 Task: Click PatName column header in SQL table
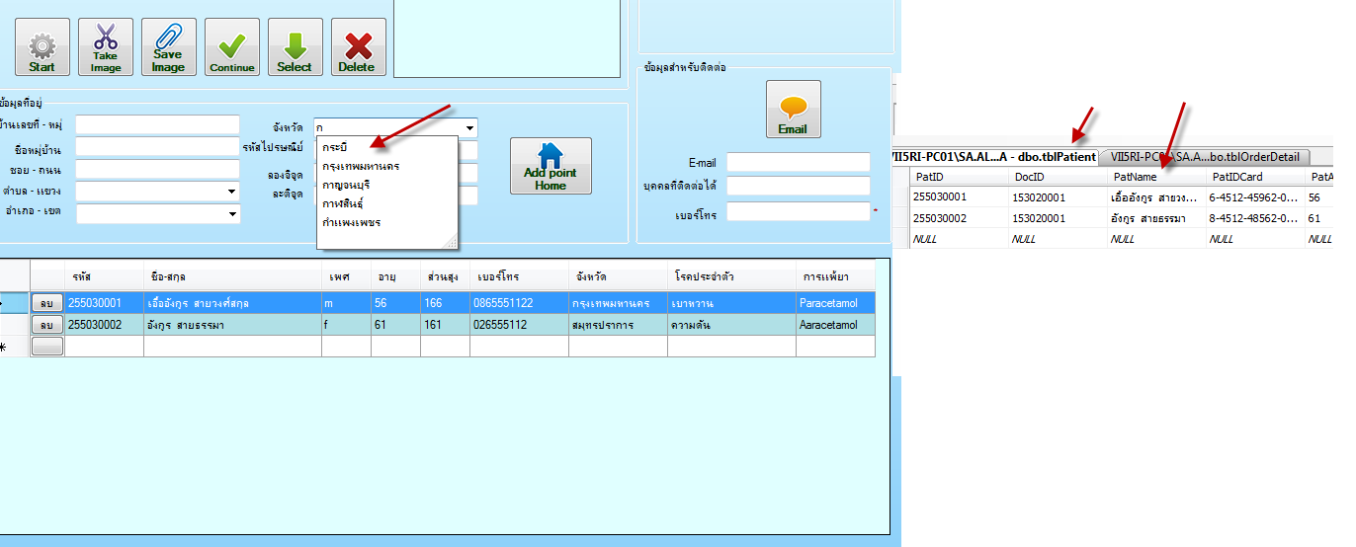1156,177
